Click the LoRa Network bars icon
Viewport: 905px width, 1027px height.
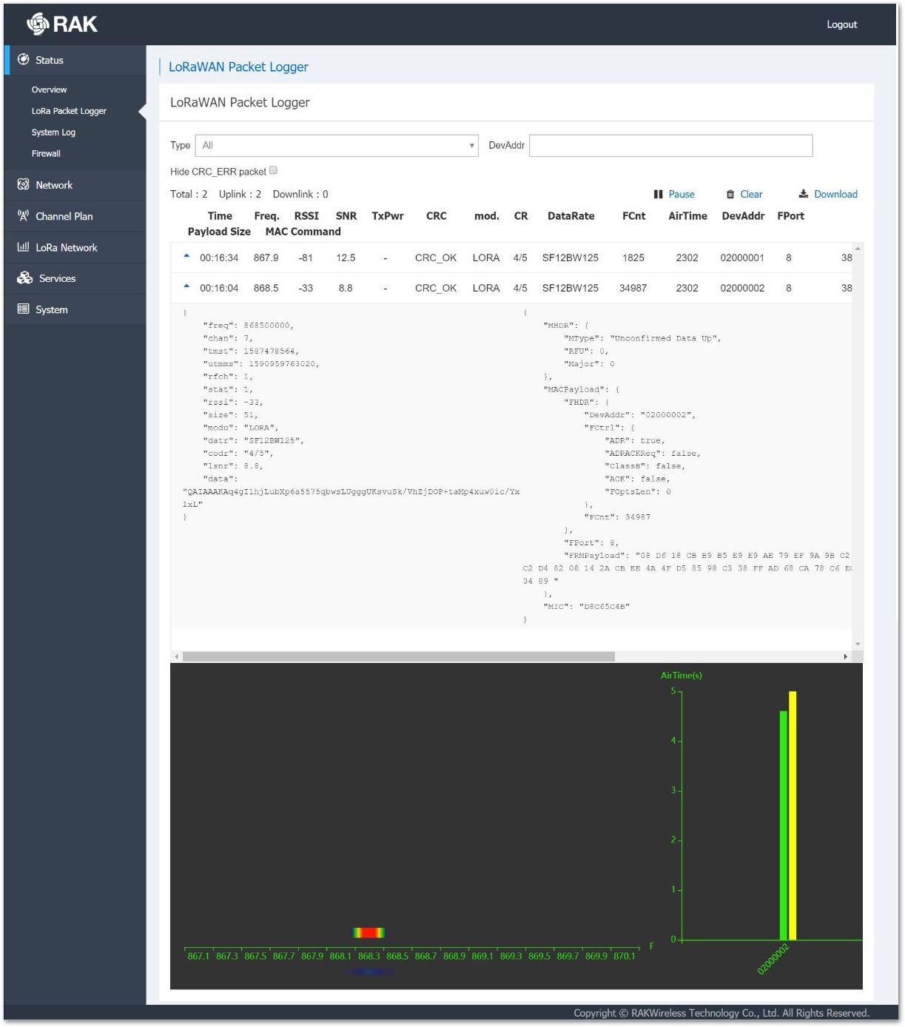23,246
